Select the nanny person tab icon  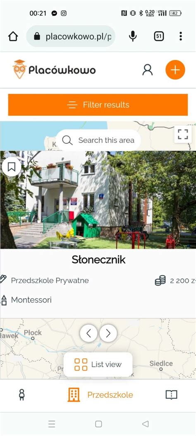(22, 395)
